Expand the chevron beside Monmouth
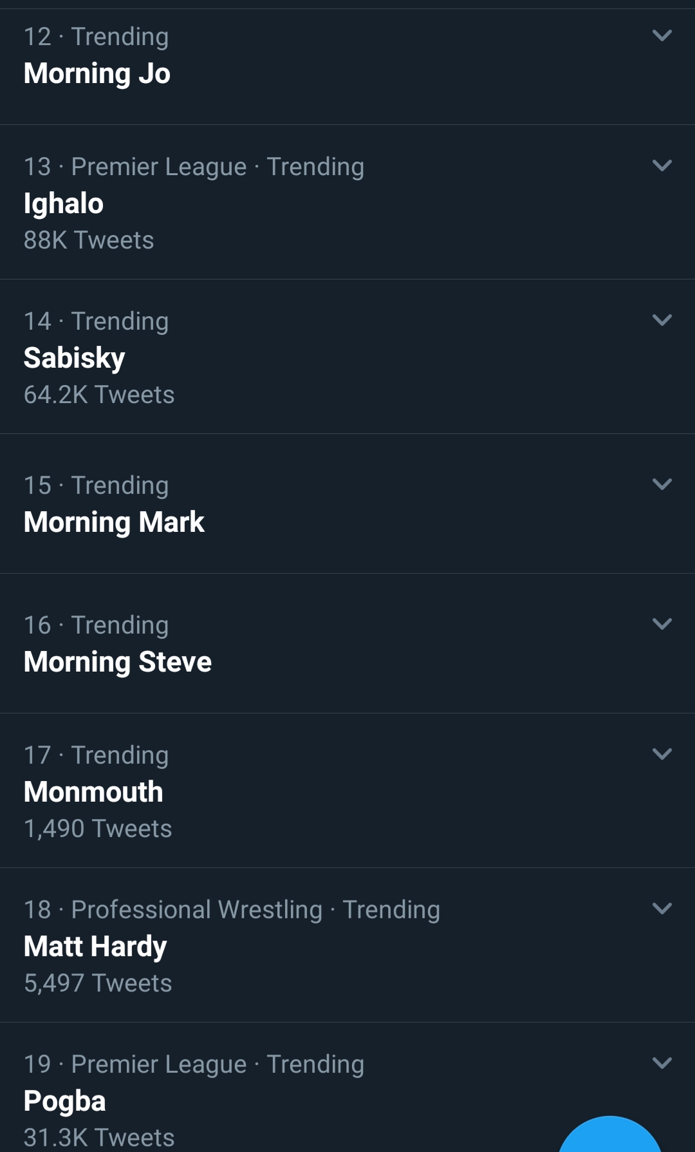Viewport: 695px width, 1152px height. click(x=662, y=754)
